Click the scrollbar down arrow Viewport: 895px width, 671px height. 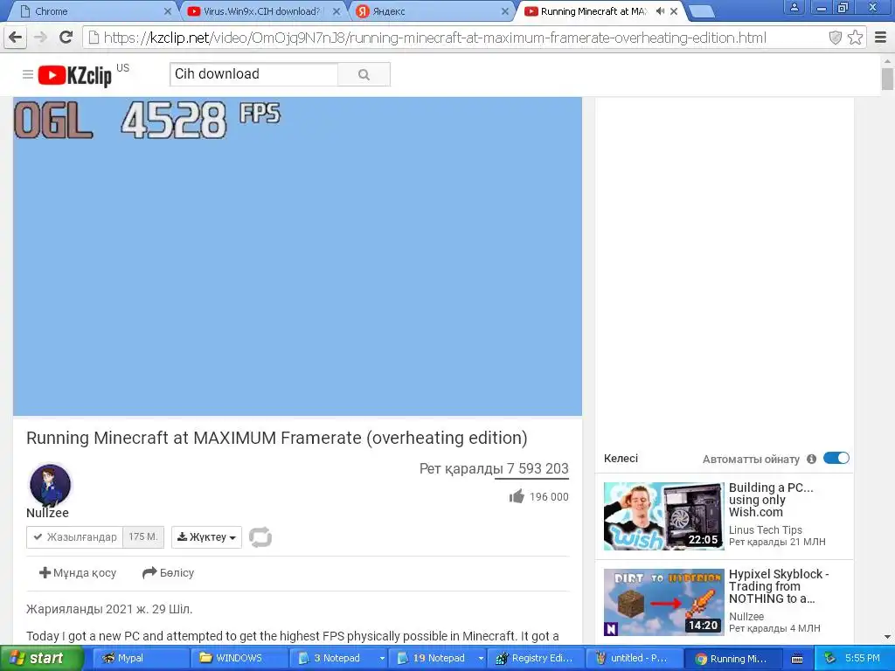coord(887,637)
